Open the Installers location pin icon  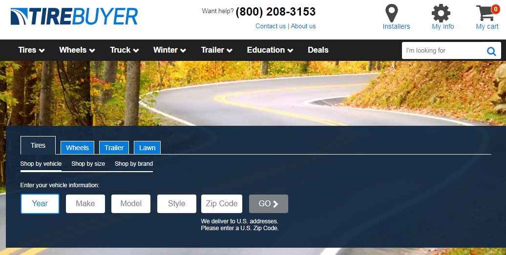[x=391, y=13]
